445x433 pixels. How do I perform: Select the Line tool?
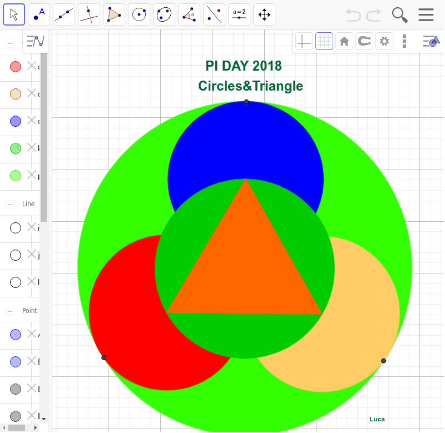click(x=63, y=14)
